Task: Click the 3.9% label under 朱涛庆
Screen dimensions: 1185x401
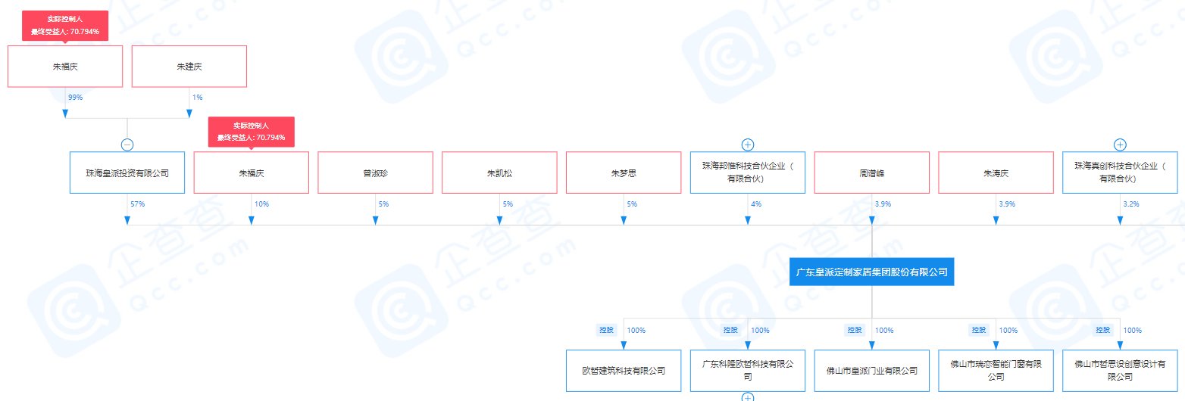Action: click(x=1007, y=204)
